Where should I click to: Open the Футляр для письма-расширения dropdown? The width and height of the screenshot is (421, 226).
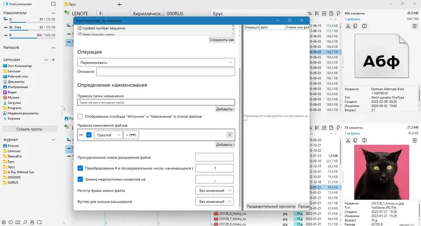tap(215, 201)
